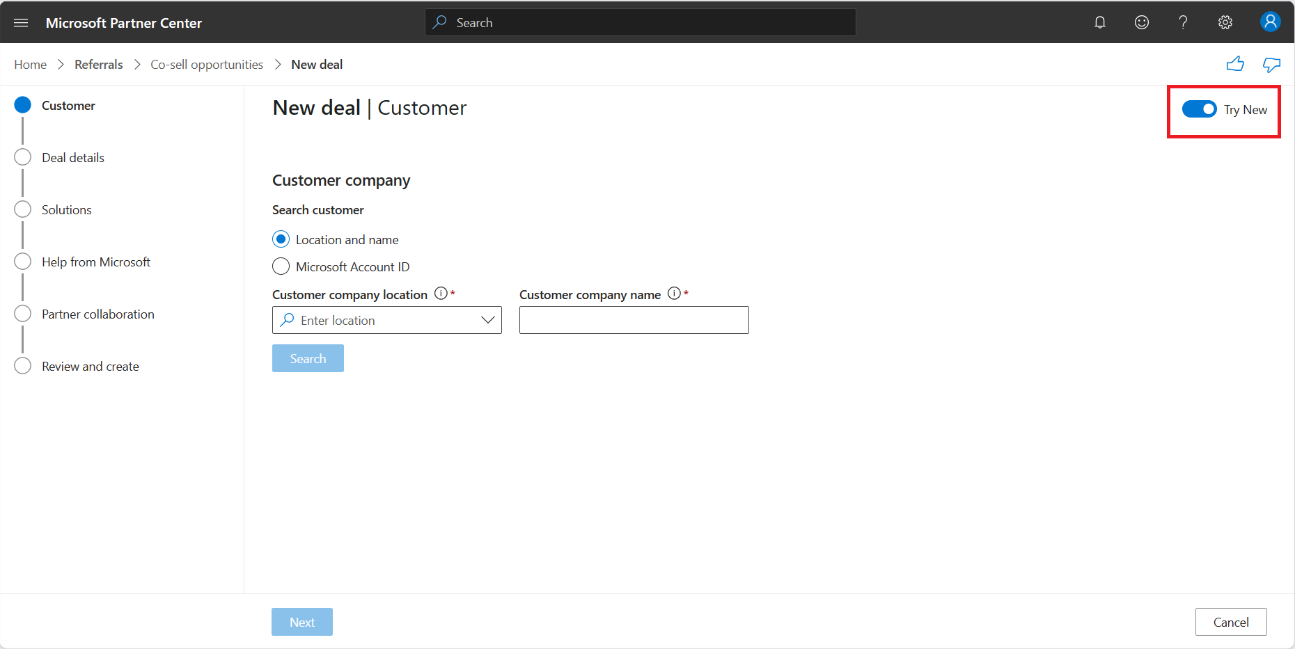The height and width of the screenshot is (649, 1295).
Task: Go to the Deal details step
Action: [73, 157]
